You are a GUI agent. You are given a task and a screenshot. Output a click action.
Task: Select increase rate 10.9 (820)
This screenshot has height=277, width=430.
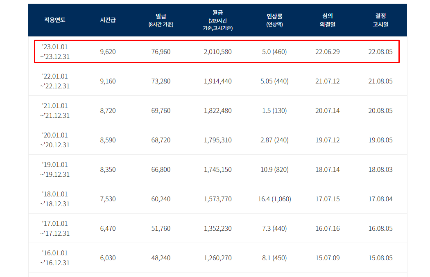[274, 170]
